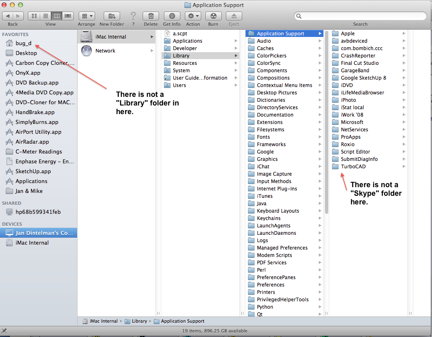432x337 pixels.
Task: Select iMac Internal drive in first column
Action: coord(117,37)
